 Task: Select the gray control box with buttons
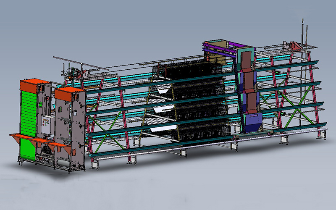point(45,124)
